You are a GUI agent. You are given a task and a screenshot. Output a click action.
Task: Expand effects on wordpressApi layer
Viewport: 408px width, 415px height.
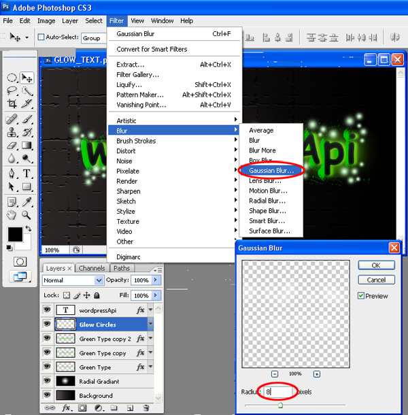tap(150, 310)
